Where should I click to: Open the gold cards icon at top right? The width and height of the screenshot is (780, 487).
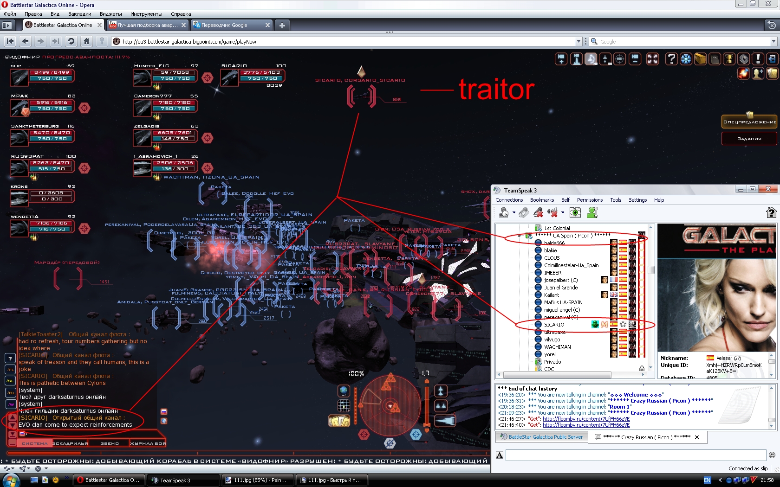(772, 73)
